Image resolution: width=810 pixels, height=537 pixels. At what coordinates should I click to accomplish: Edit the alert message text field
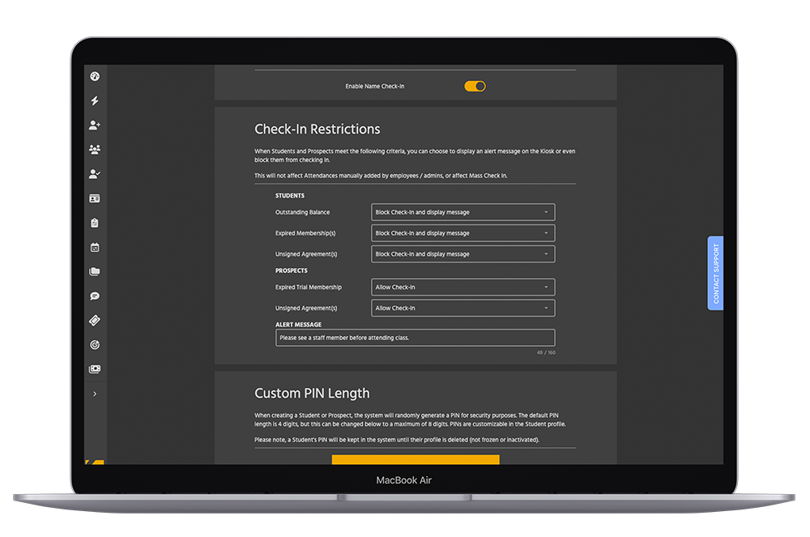[x=415, y=337]
